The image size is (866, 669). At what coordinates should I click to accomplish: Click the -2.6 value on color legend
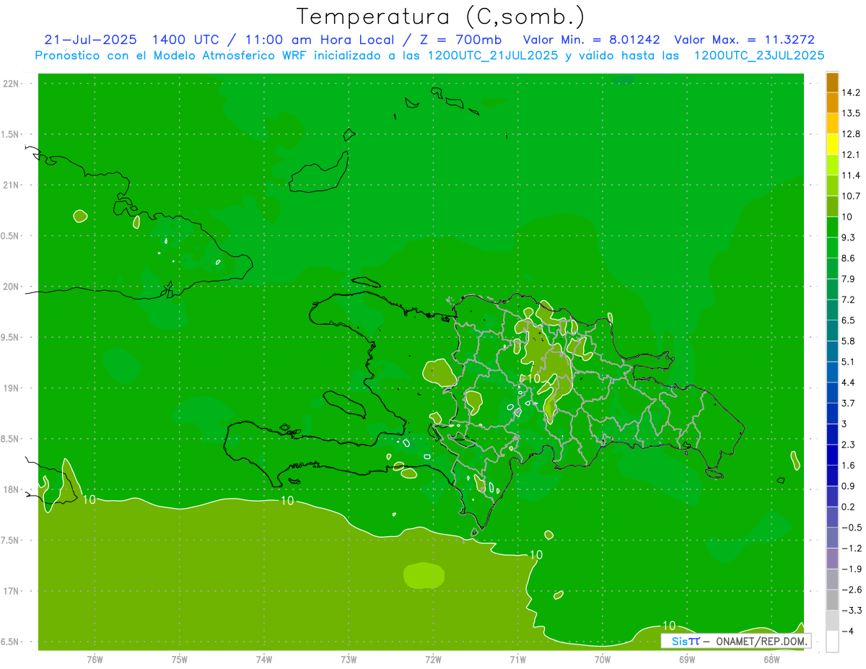(852, 590)
